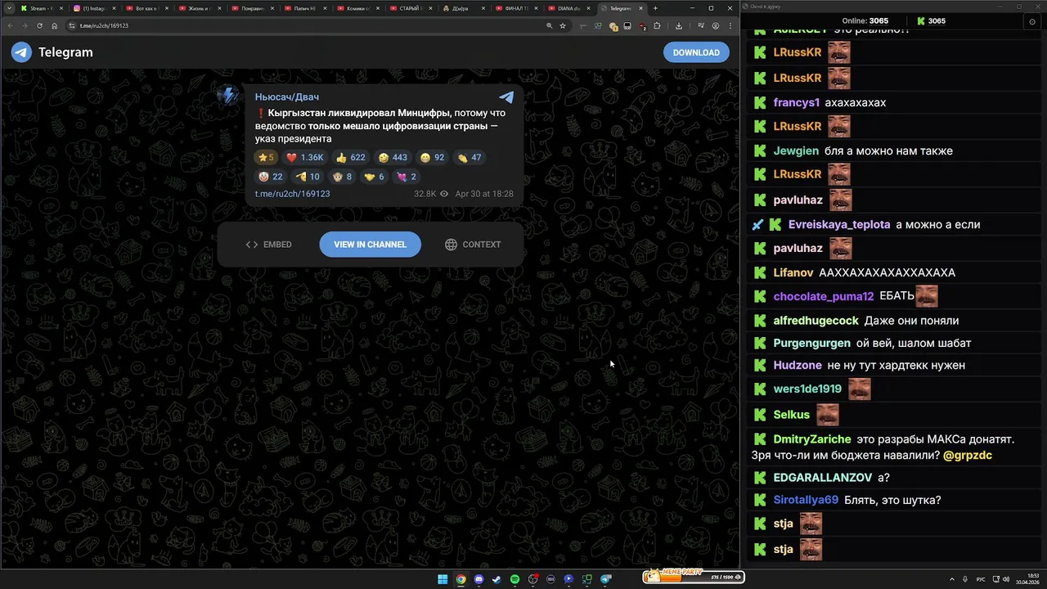
Task: Click username Sirotallya69 in chat
Action: click(806, 500)
